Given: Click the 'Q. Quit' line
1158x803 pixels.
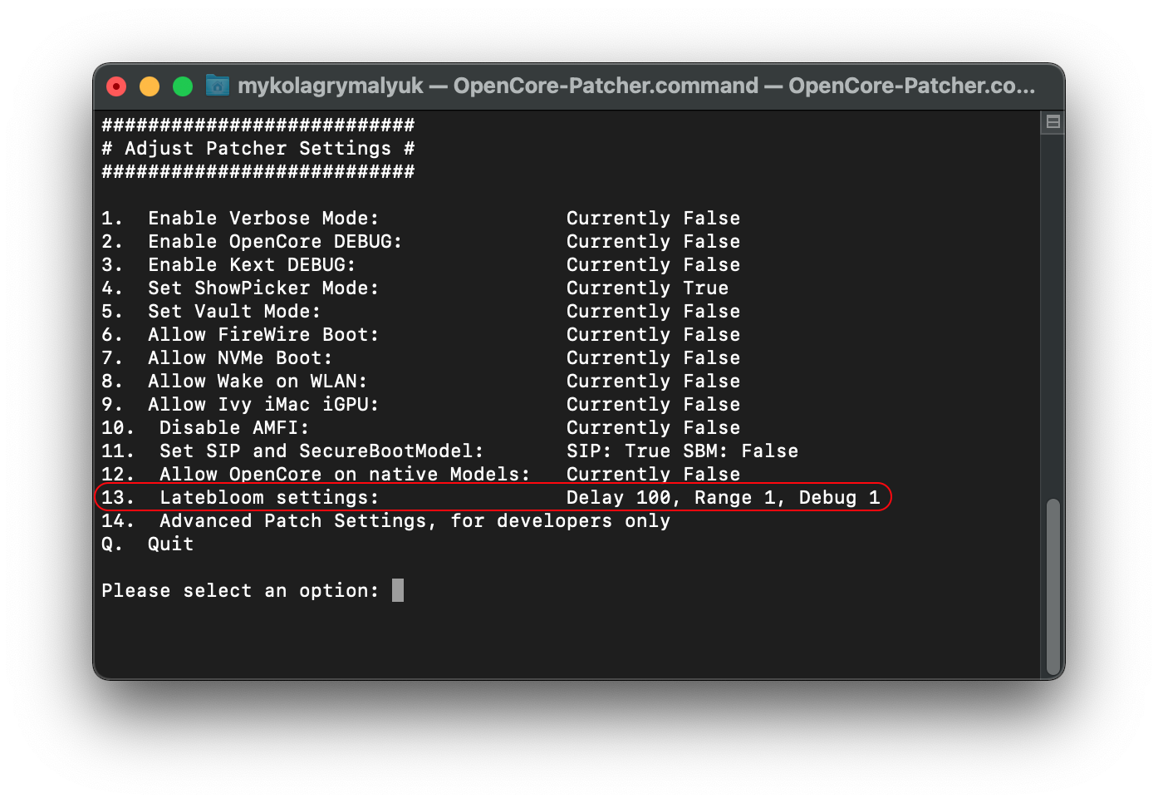Looking at the screenshot, I should (147, 544).
